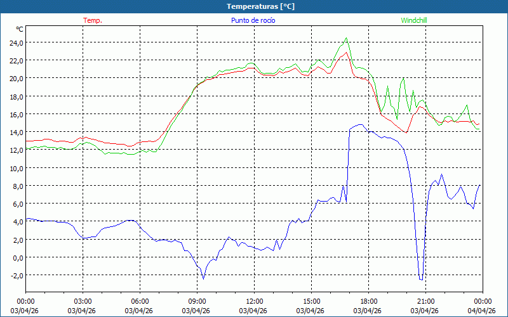Click the highest peak of green Windchill line

(x=346, y=38)
